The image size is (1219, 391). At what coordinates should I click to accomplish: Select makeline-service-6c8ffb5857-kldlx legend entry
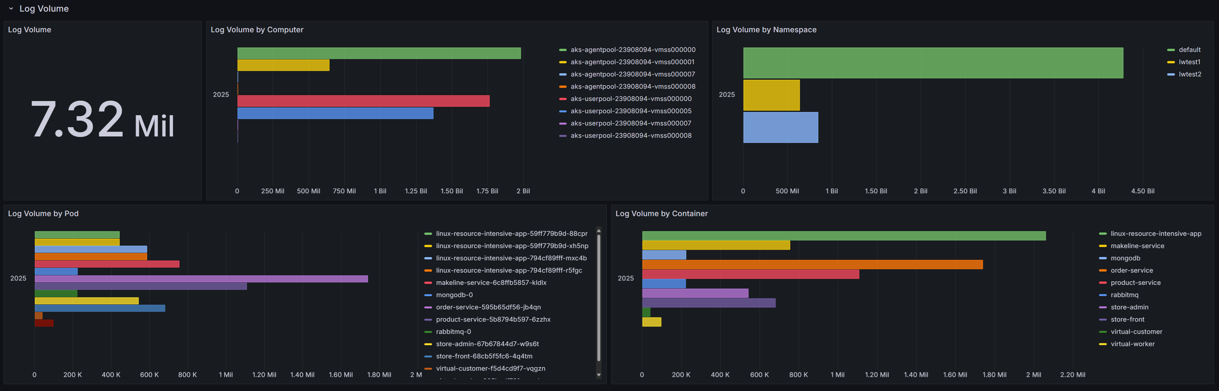click(491, 283)
